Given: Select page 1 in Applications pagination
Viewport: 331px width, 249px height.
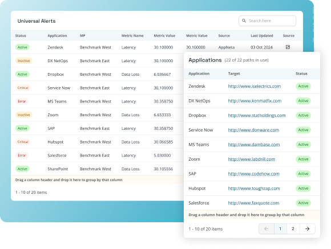Looking at the screenshot, I should click(280, 228).
